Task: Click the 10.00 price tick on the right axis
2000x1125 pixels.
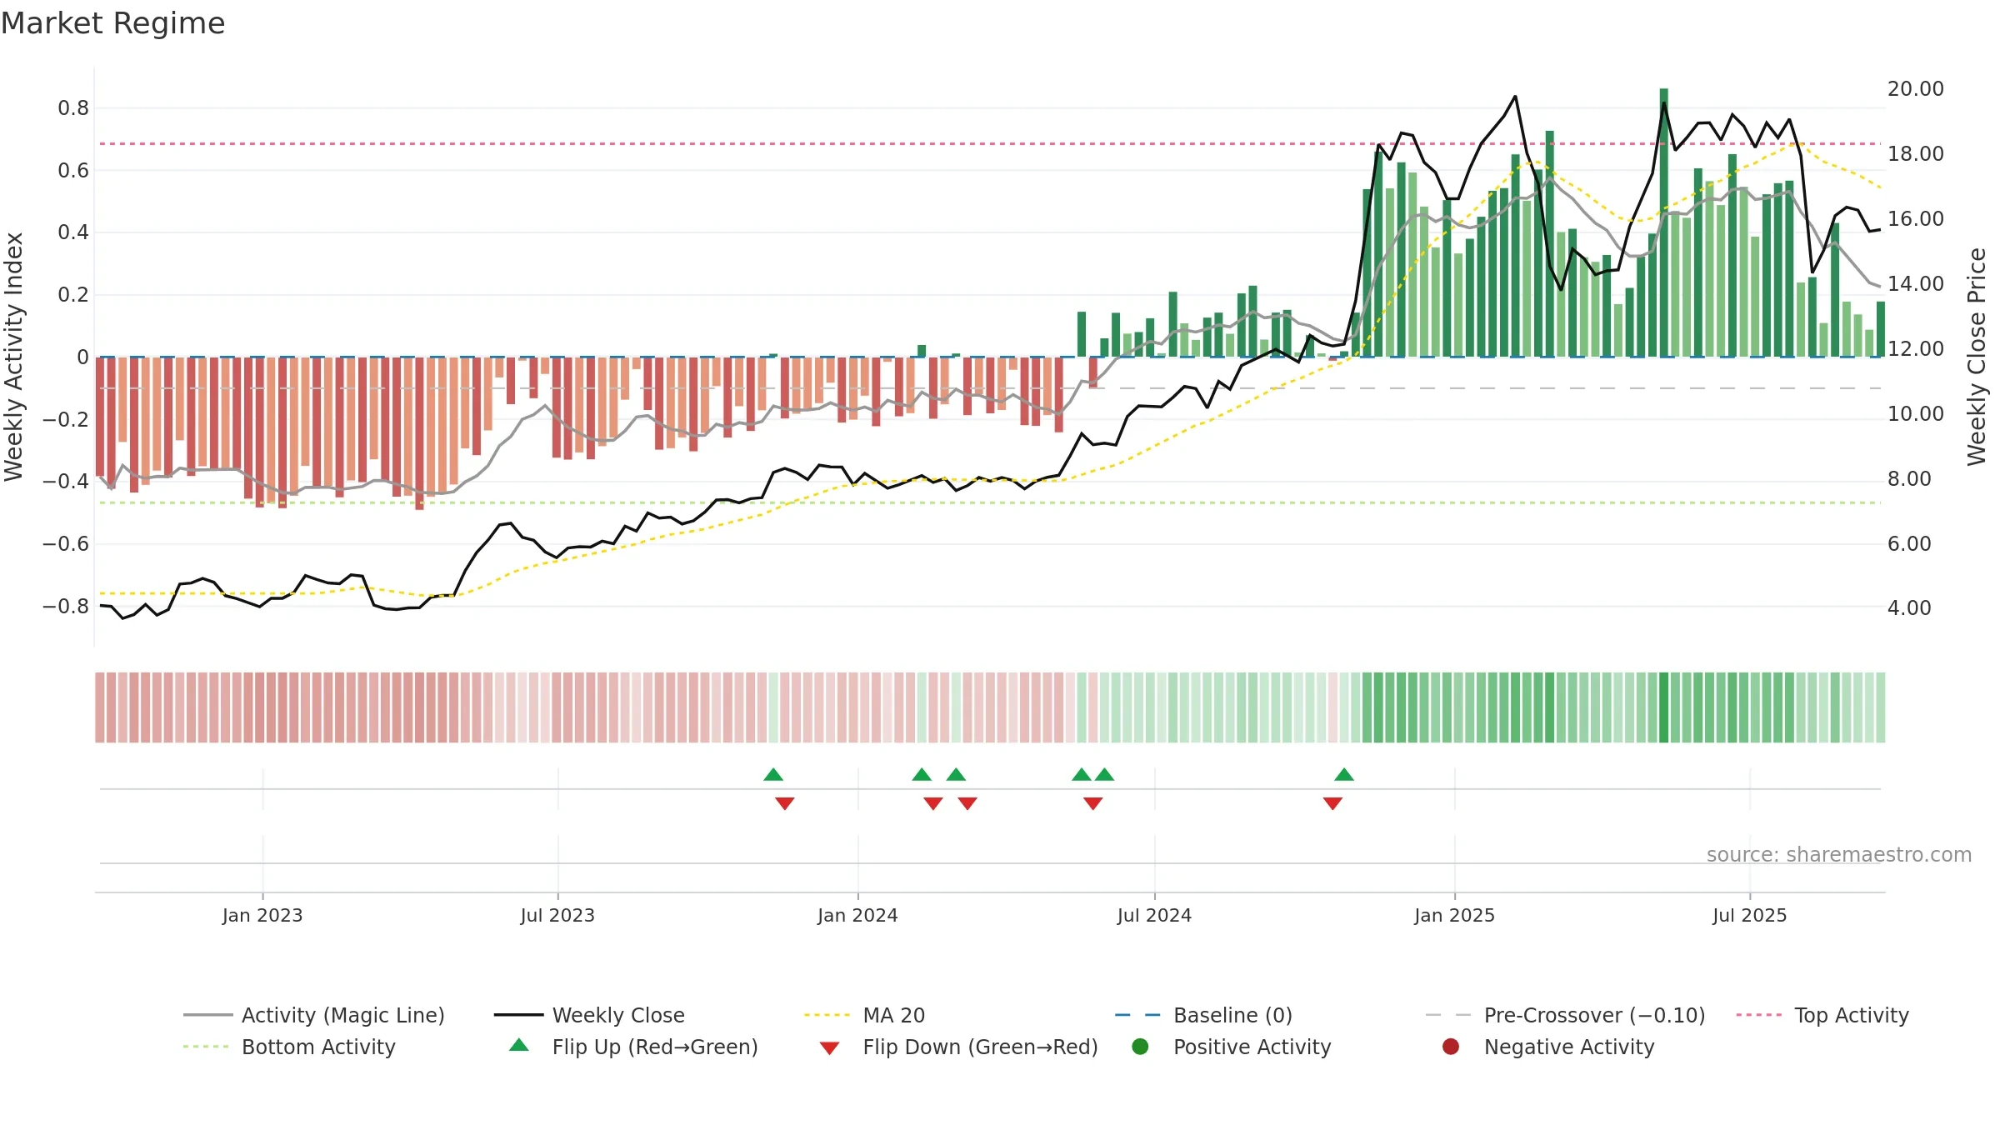Action: coord(1916,414)
